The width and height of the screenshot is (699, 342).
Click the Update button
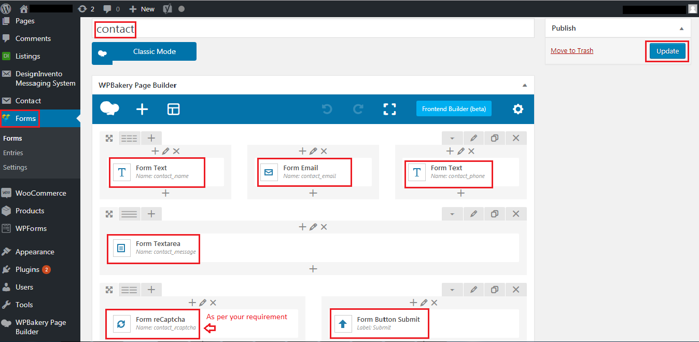pos(667,51)
